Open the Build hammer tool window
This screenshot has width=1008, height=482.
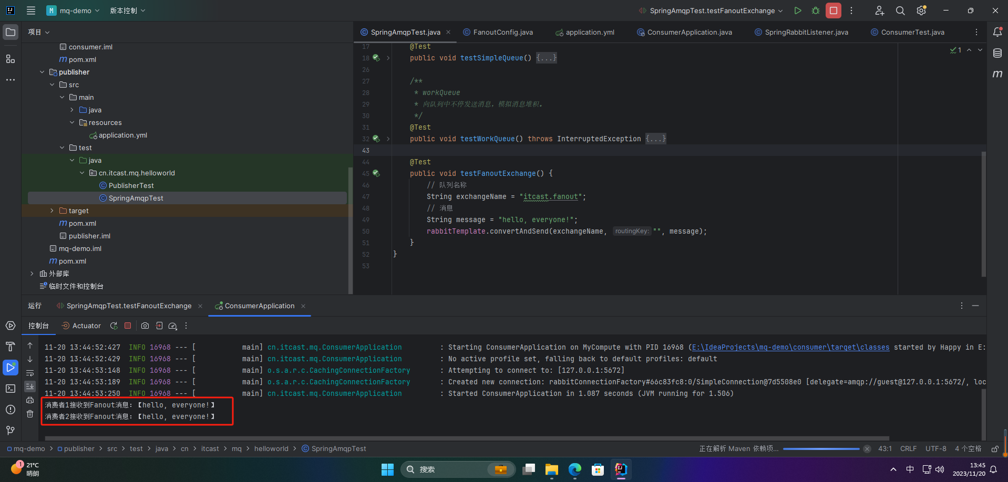(11, 347)
